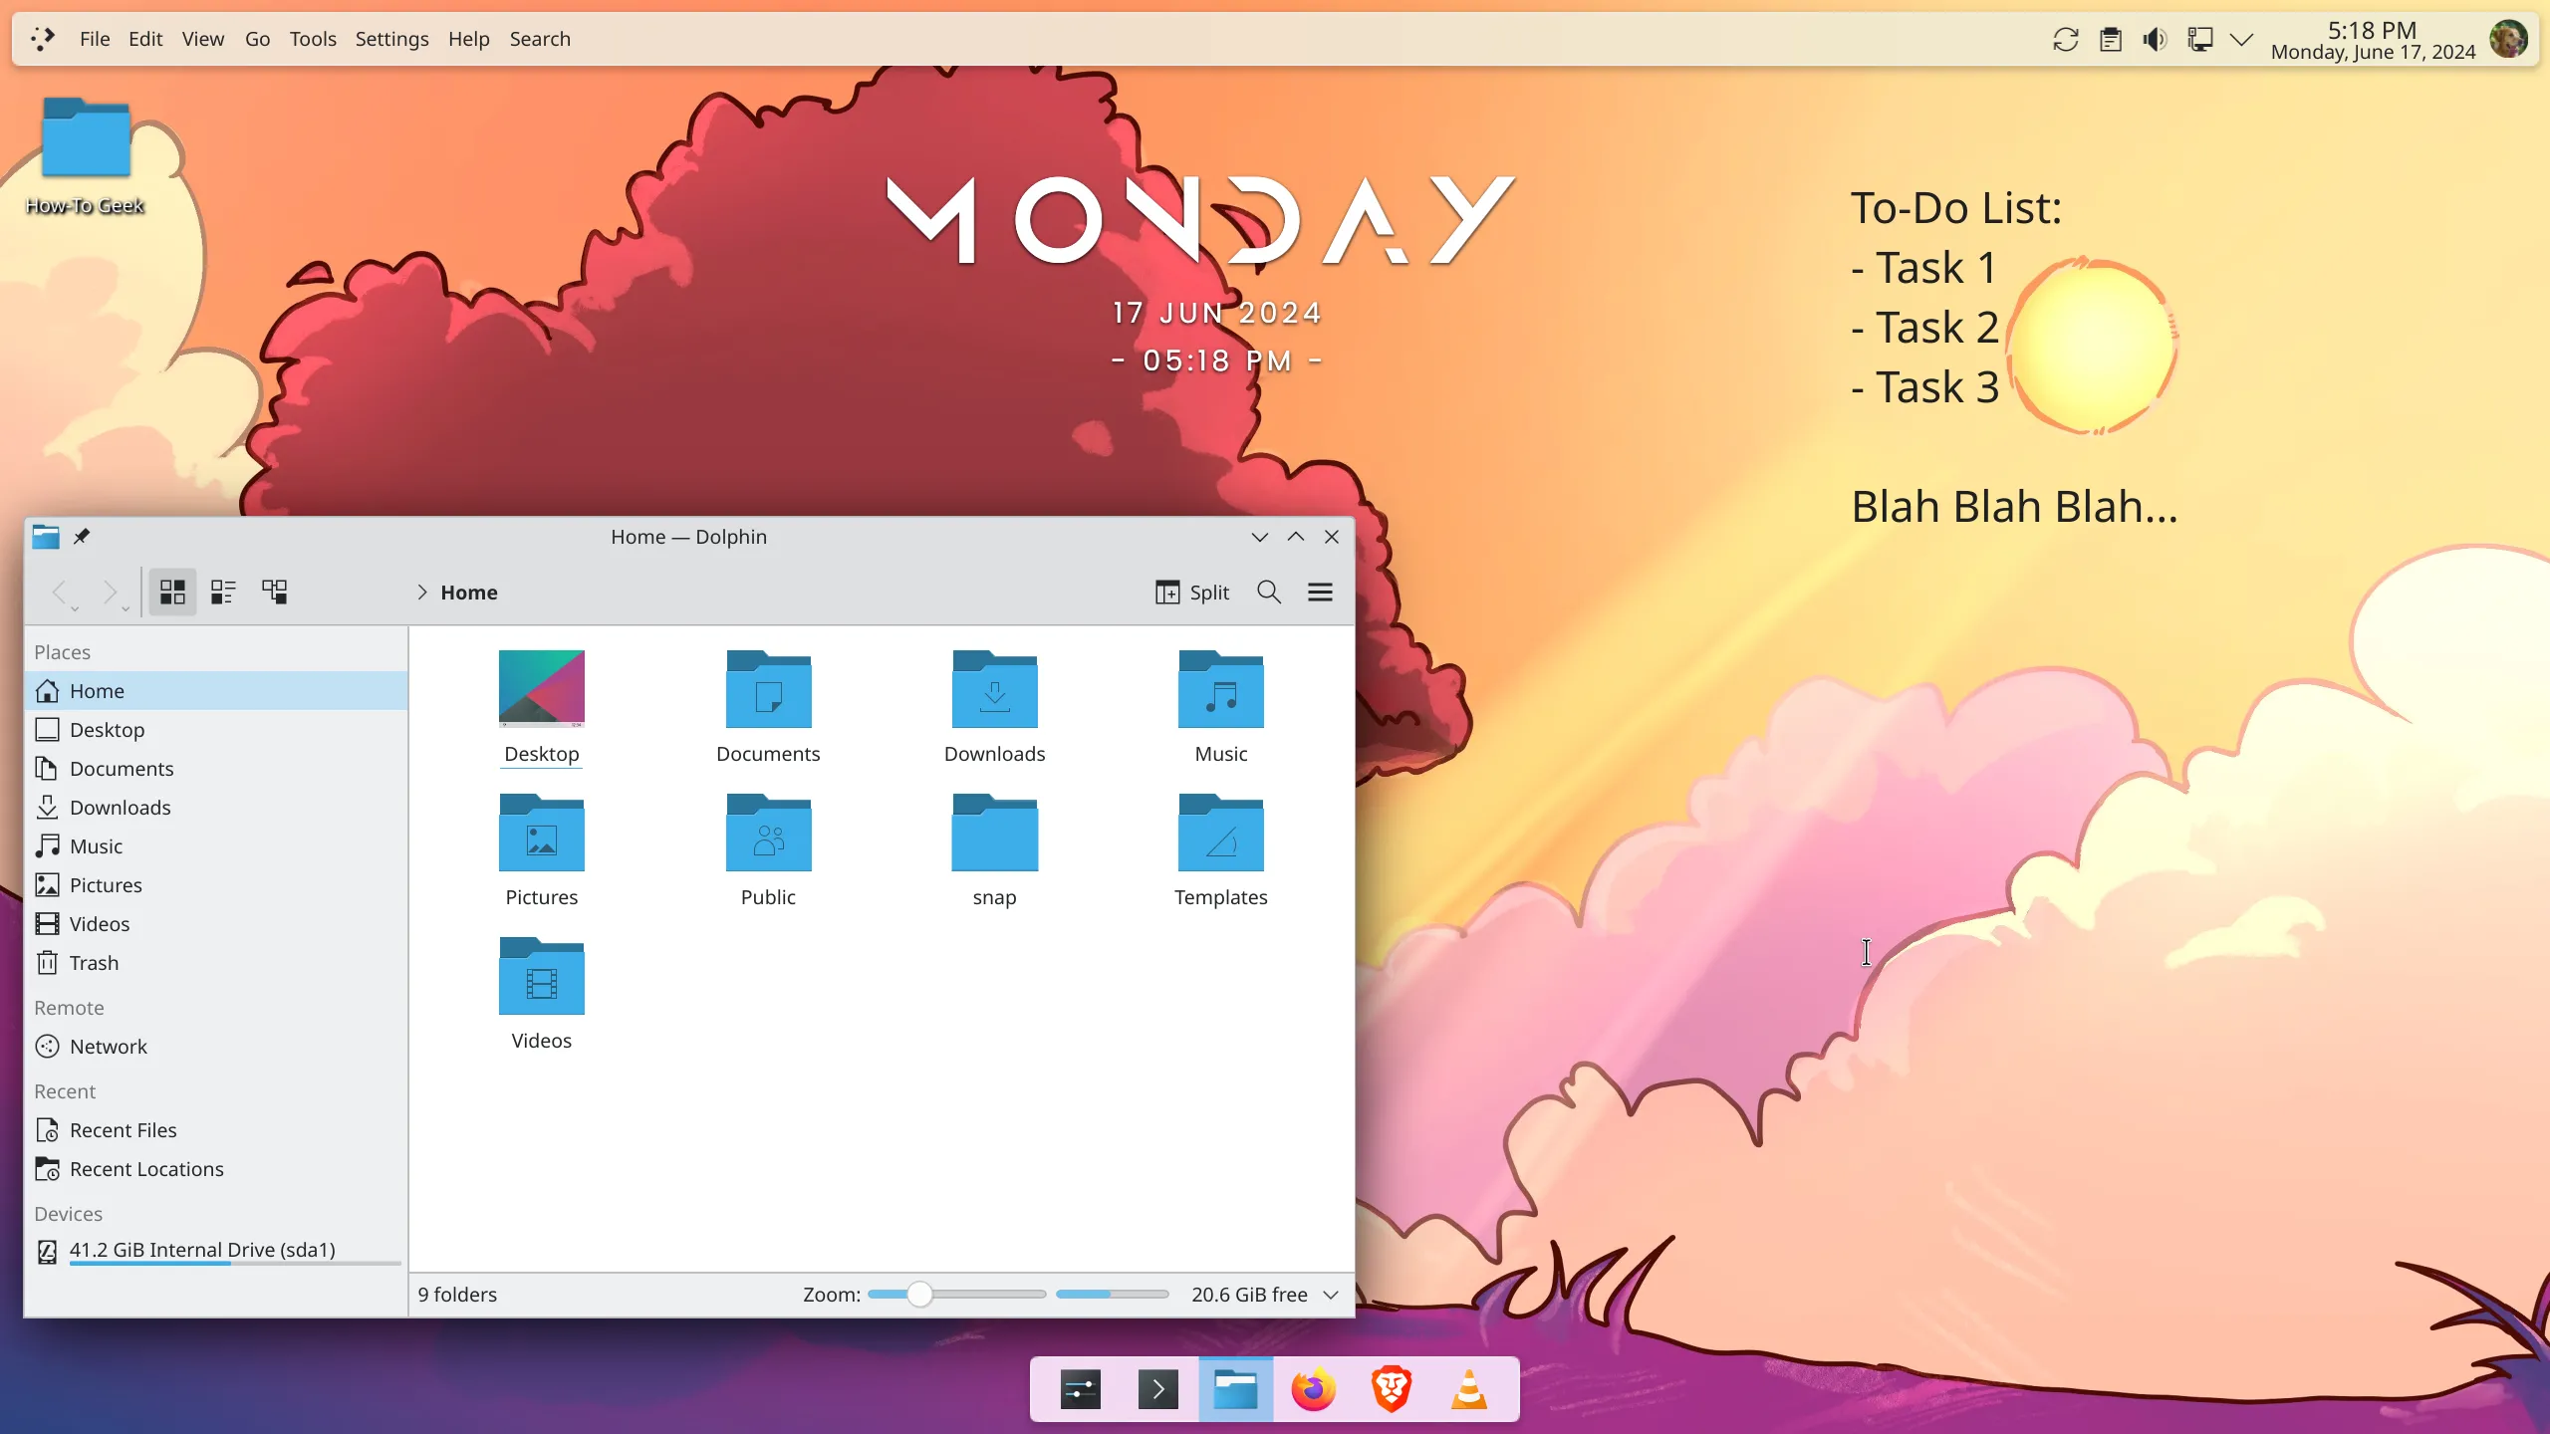Screen dimensions: 2550x1434
Task: Click the volume icon in the system tray
Action: coord(2155,39)
